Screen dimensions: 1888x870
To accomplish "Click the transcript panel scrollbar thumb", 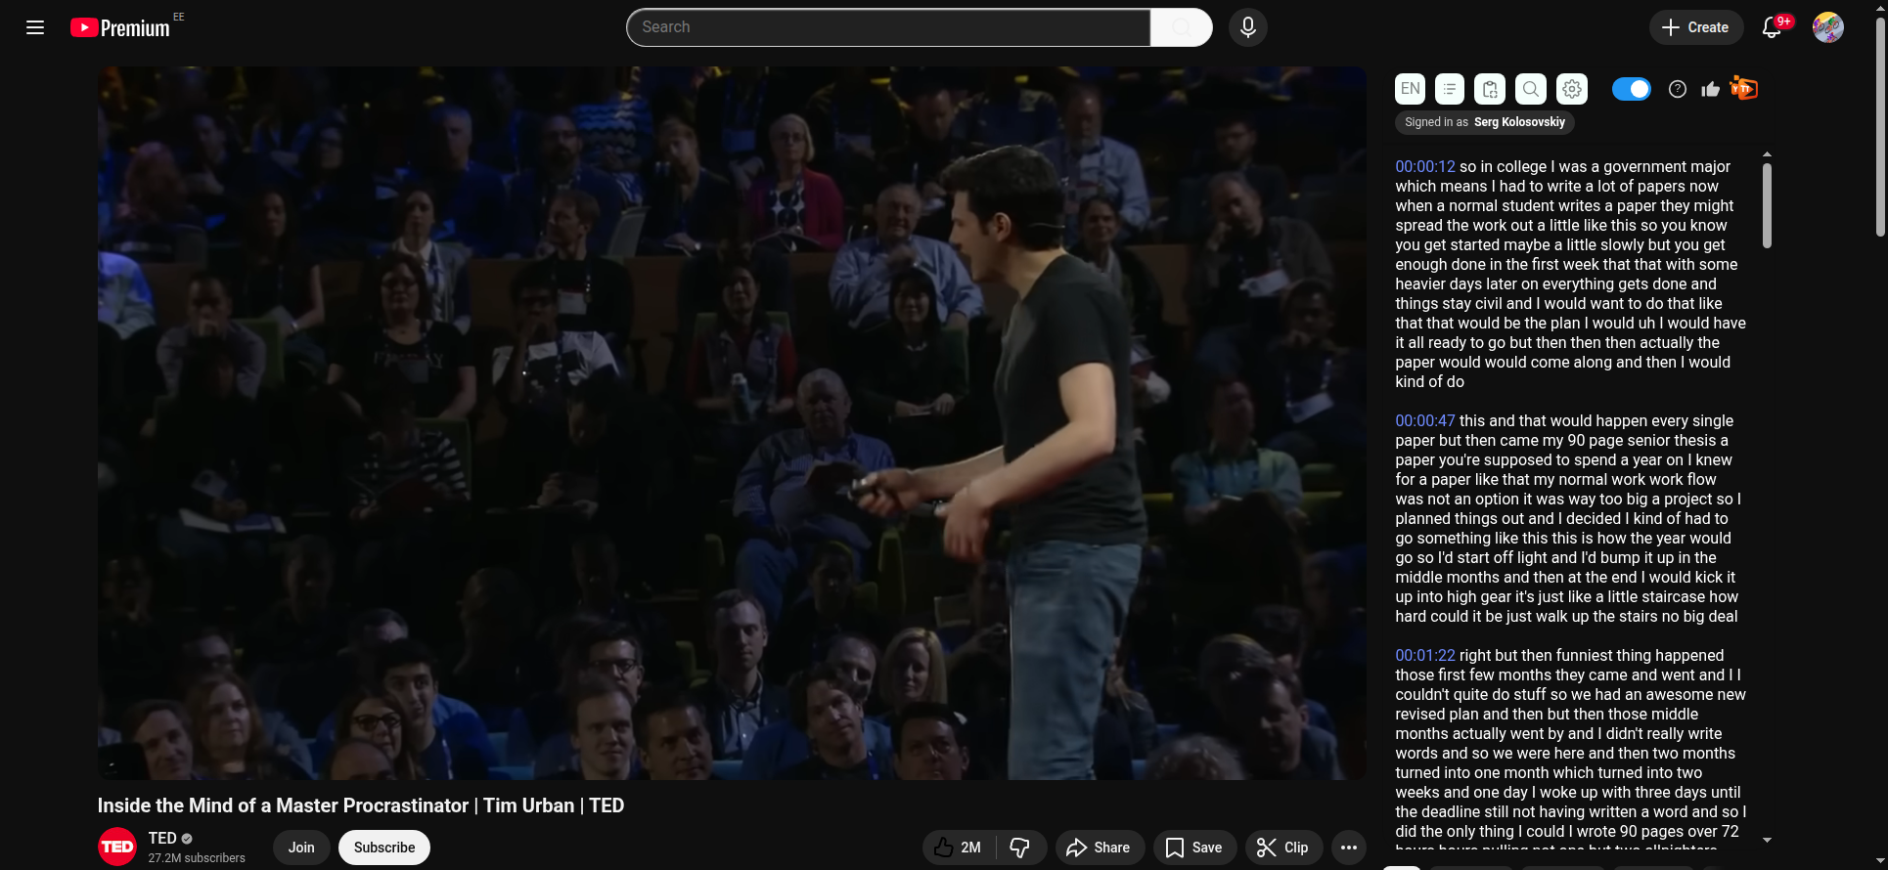I will 1767,205.
